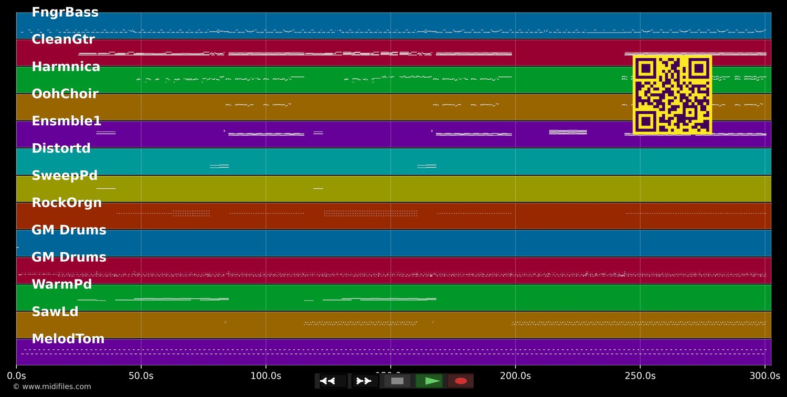Screen dimensions: 787x397
Task: Click the 100.0s timeline marker
Action: click(x=265, y=376)
